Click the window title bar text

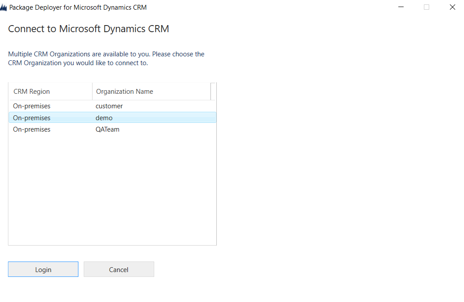(x=78, y=7)
